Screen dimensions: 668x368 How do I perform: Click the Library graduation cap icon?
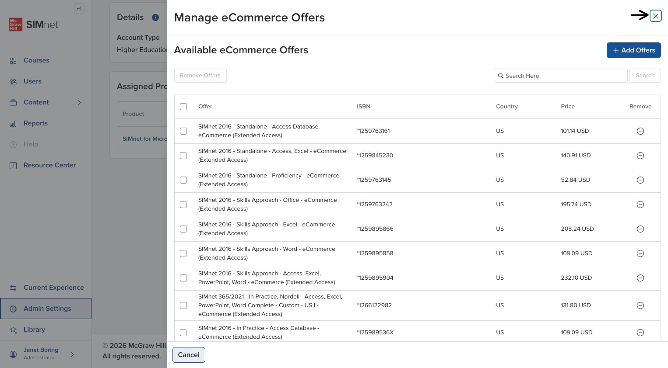pyautogui.click(x=13, y=330)
